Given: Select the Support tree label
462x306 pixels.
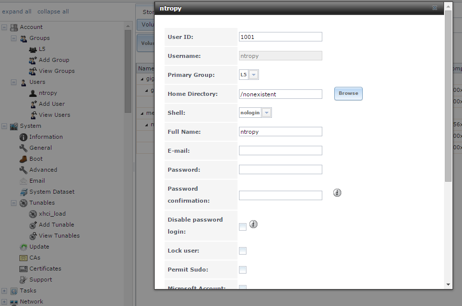Looking at the screenshot, I should [40, 280].
